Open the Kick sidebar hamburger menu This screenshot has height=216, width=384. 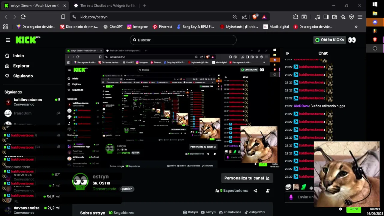(x=8, y=40)
